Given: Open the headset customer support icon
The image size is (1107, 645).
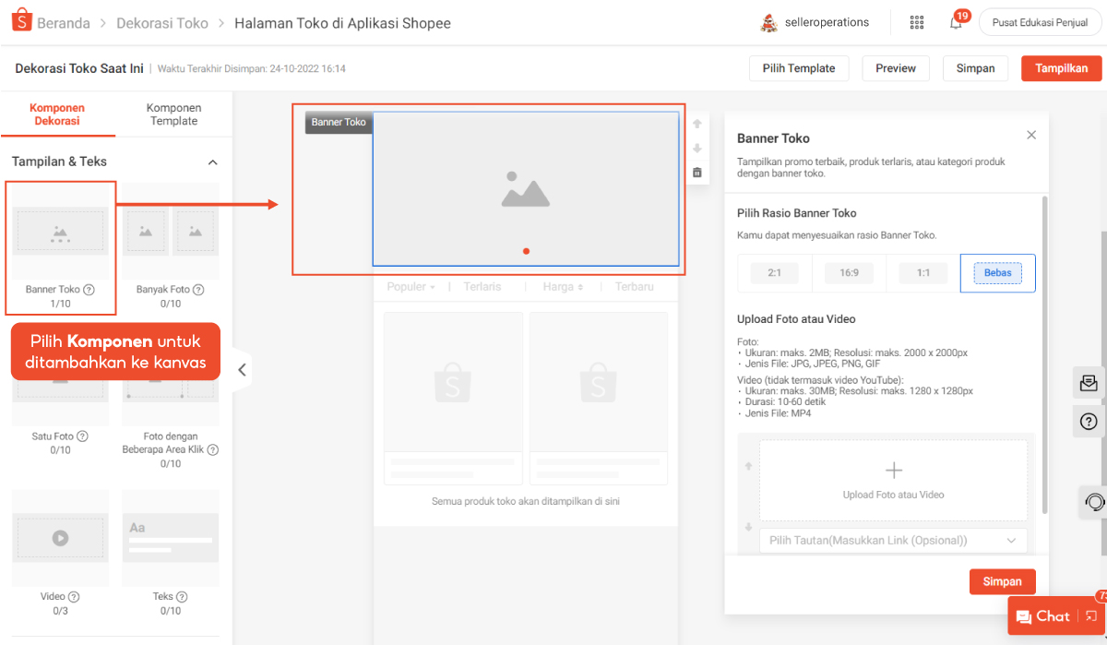Looking at the screenshot, I should click(1094, 502).
